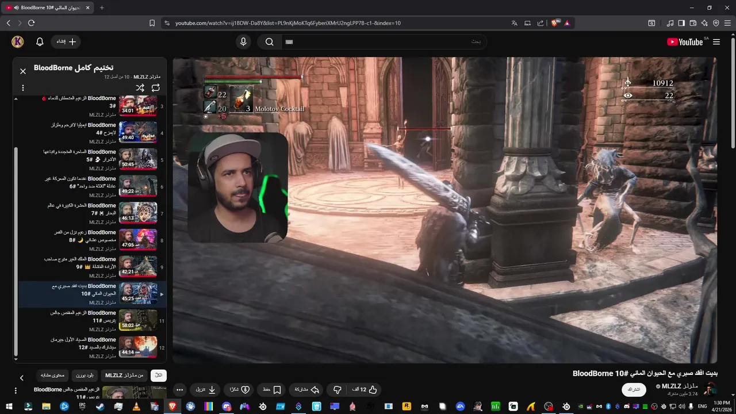Open Brave Leo AI sparkle icon
Image resolution: width=736 pixels, height=414 pixels.
coord(705,23)
